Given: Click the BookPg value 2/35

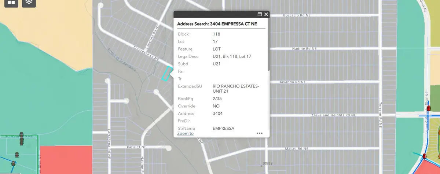Looking at the screenshot, I should pos(217,99).
